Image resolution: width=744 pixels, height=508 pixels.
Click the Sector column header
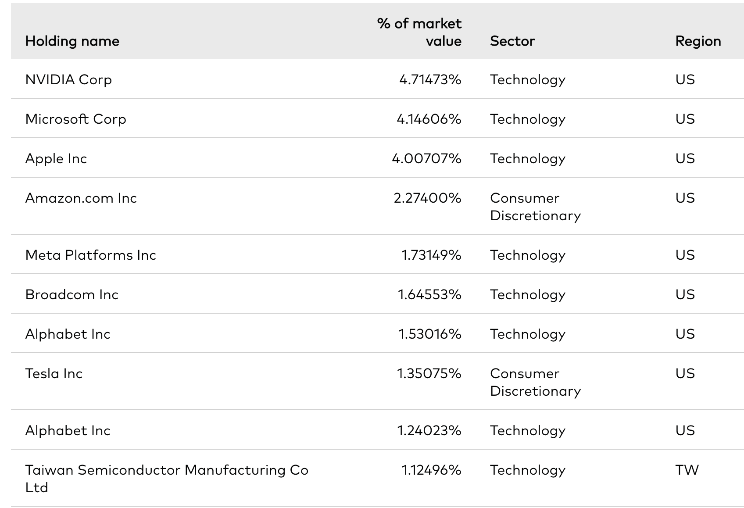[512, 41]
